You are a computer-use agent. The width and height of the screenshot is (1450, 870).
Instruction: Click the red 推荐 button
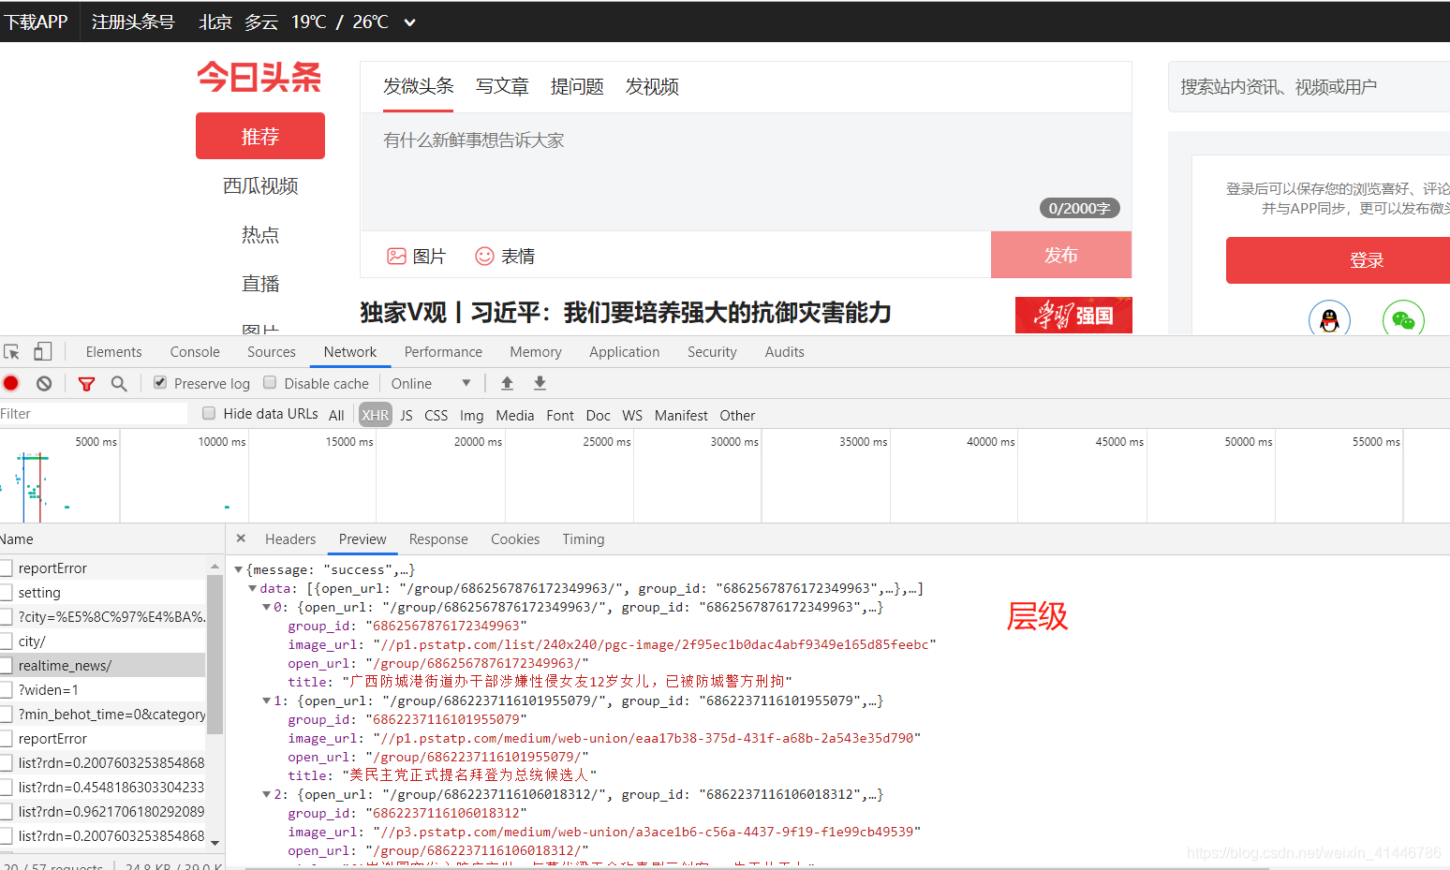click(x=260, y=136)
